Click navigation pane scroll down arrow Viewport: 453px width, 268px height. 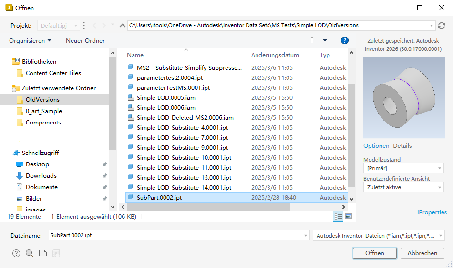[x=113, y=207]
